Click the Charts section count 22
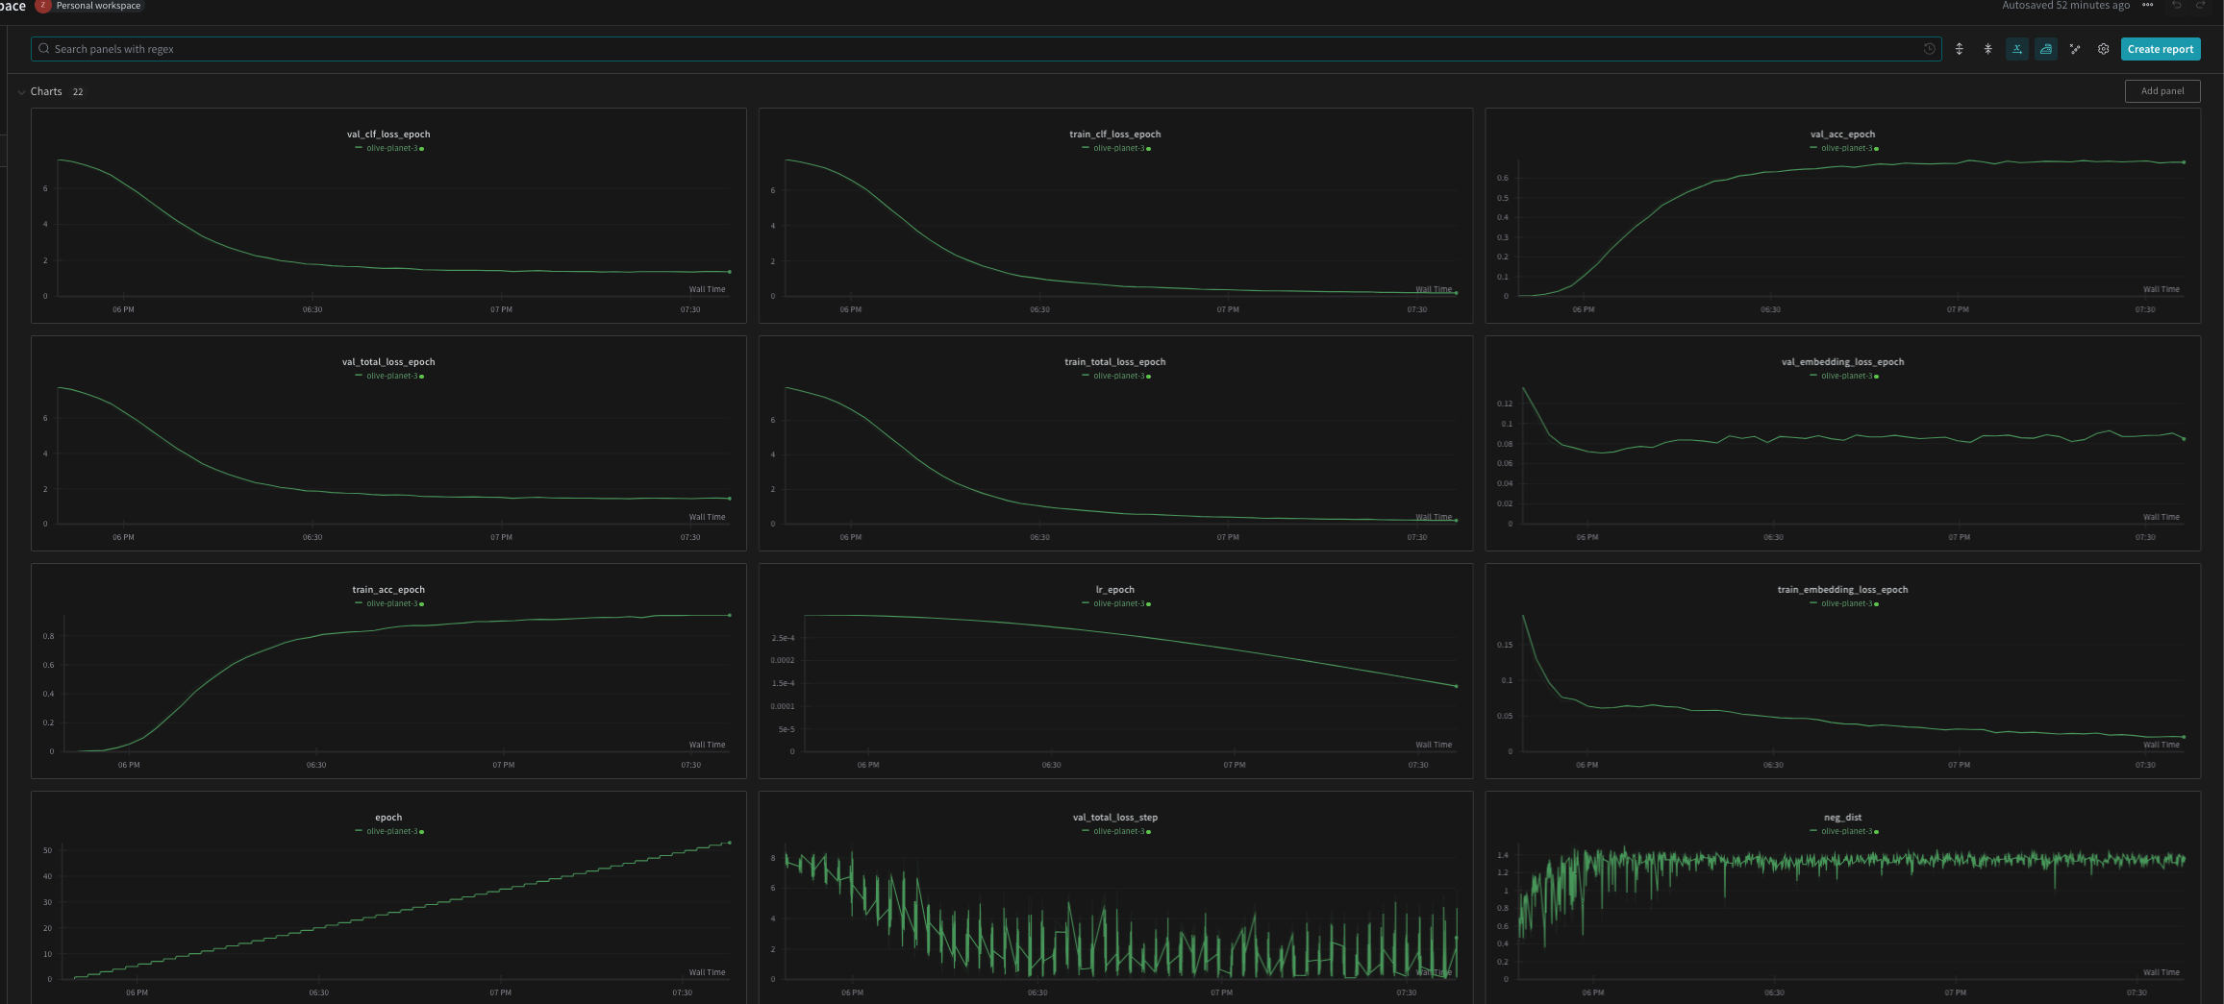The height and width of the screenshot is (1004, 2224). click(x=78, y=92)
